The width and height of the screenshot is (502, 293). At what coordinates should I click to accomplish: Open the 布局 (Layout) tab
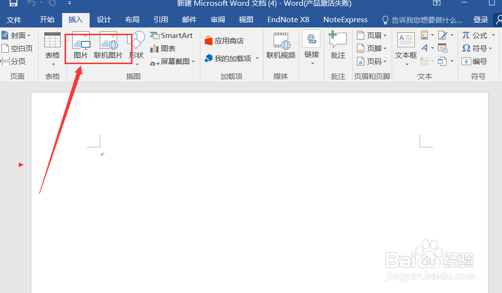tap(132, 20)
